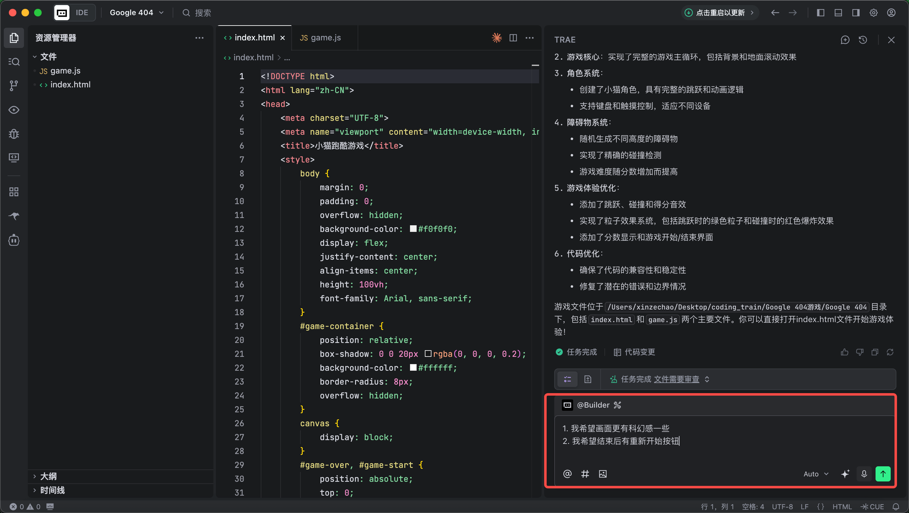The width and height of the screenshot is (909, 513).
Task: Click the orange sparkle icon in editor toolbar
Action: 496,38
